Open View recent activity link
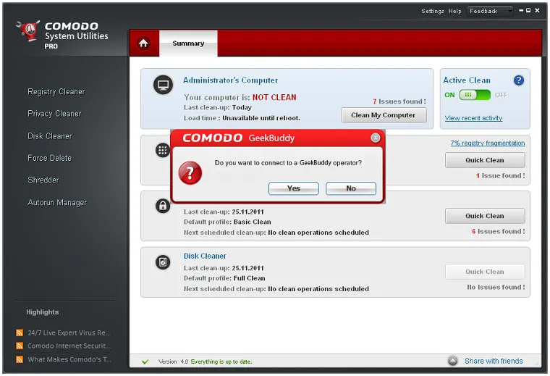 [x=473, y=118]
